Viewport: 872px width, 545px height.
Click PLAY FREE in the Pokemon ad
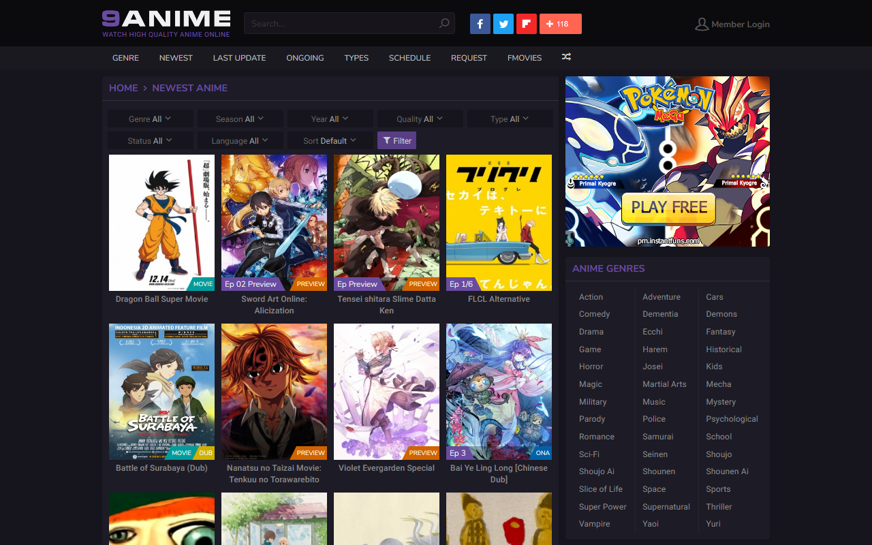click(669, 208)
